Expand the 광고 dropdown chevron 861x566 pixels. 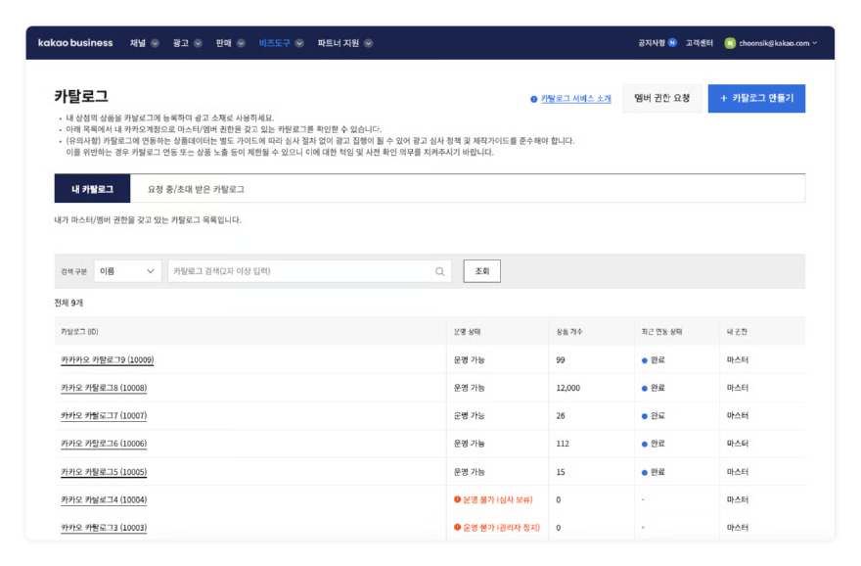click(x=198, y=43)
